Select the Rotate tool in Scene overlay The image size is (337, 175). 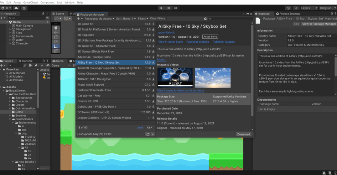[56, 37]
